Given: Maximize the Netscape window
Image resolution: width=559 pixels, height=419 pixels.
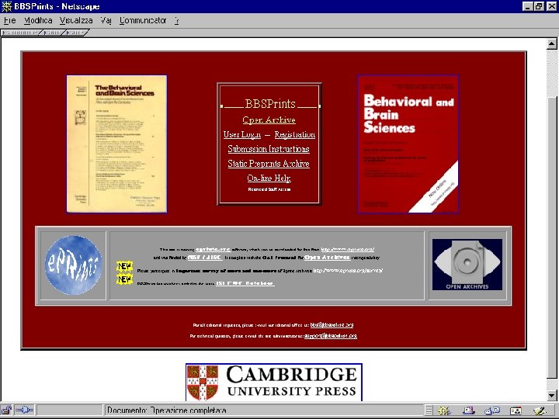Looking at the screenshot, I should (x=539, y=6).
